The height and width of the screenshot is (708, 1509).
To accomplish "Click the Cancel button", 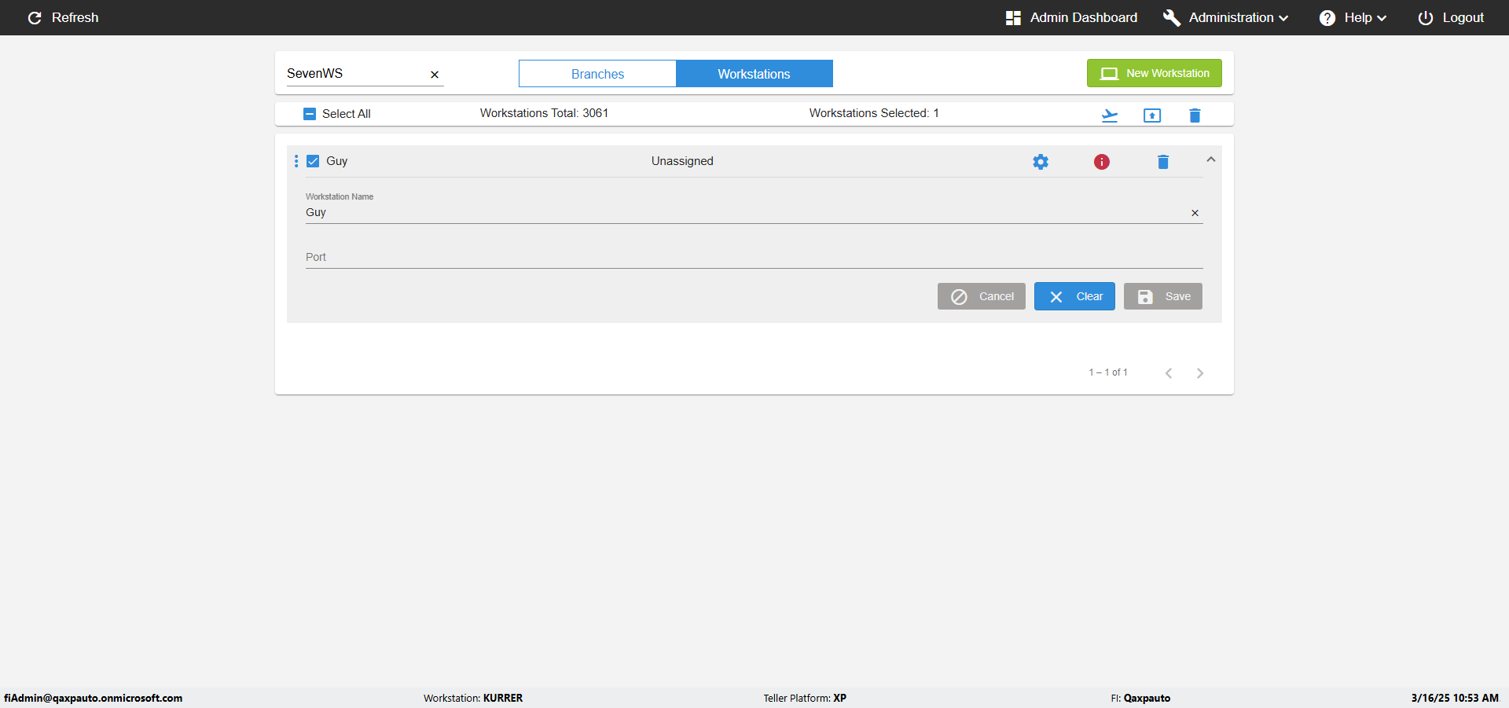I will point(982,296).
